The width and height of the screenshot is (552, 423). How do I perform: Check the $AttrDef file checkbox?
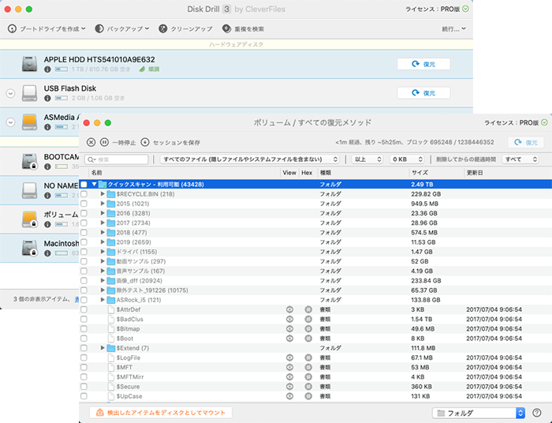(x=84, y=309)
